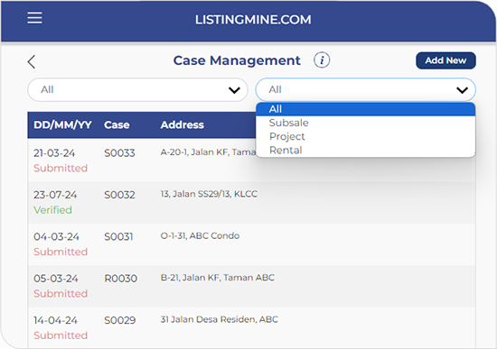The width and height of the screenshot is (497, 349).
Task: Click the Submitted status of S0031
Action: tap(61, 252)
